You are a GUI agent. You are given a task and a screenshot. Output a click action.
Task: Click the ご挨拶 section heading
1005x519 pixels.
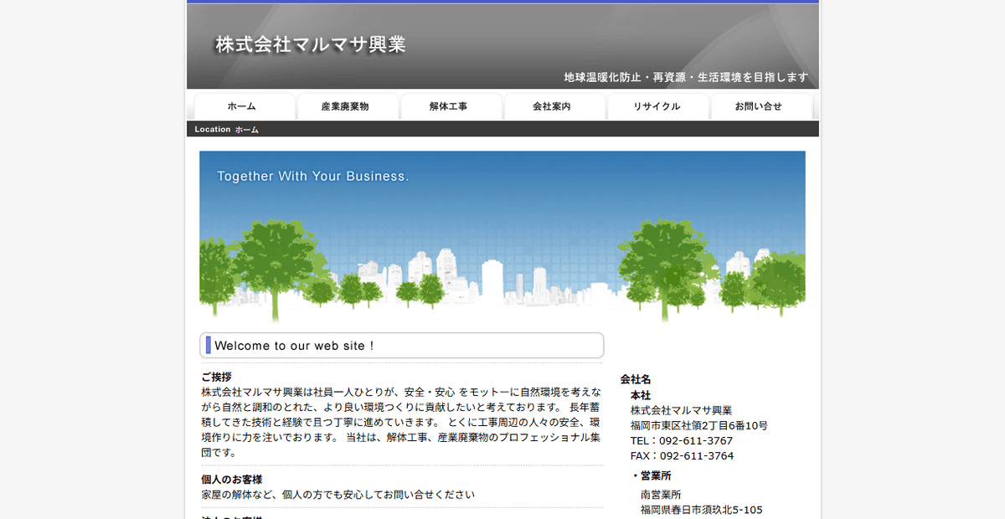tap(218, 376)
